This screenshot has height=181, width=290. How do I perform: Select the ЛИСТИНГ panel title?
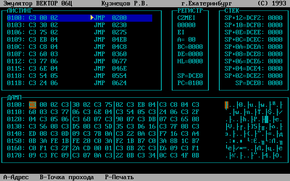(x=20, y=10)
